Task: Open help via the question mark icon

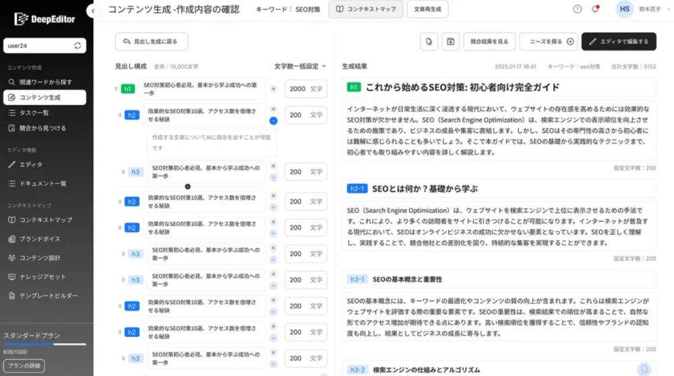Action: (x=578, y=9)
